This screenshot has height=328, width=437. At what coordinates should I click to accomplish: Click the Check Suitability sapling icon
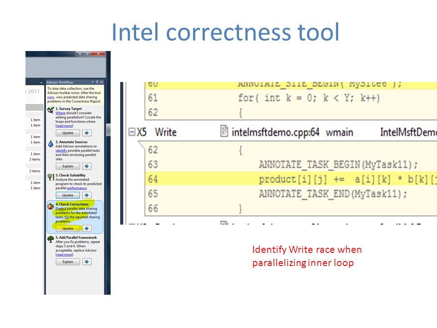pos(51,177)
